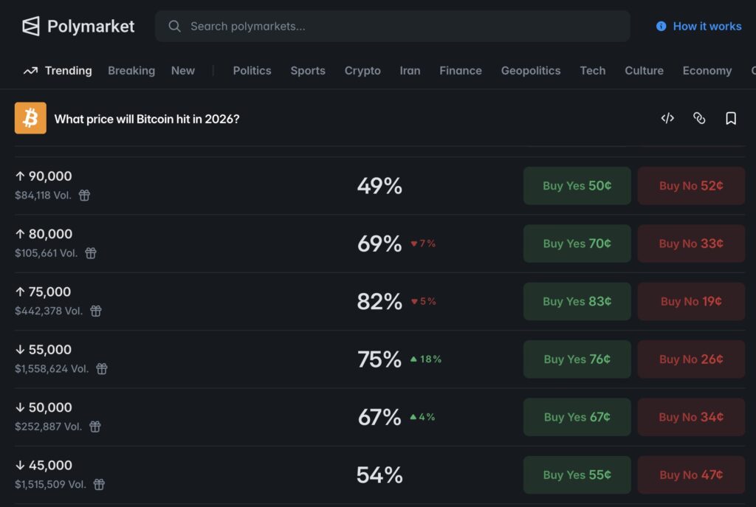
Task: Copy the market link via the chain icon
Action: coord(699,118)
